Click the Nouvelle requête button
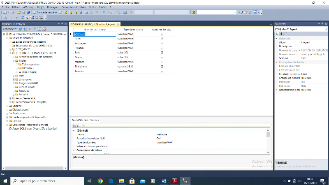Screen dimensions: 329x185 click(x=44, y=12)
